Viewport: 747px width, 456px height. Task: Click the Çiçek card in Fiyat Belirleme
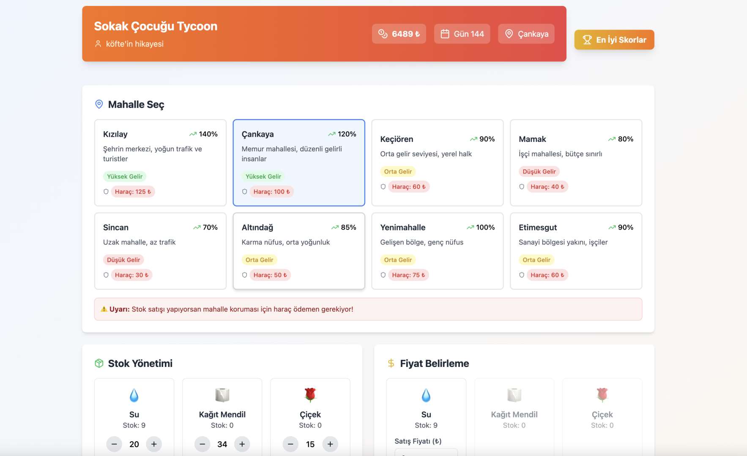pyautogui.click(x=602, y=417)
